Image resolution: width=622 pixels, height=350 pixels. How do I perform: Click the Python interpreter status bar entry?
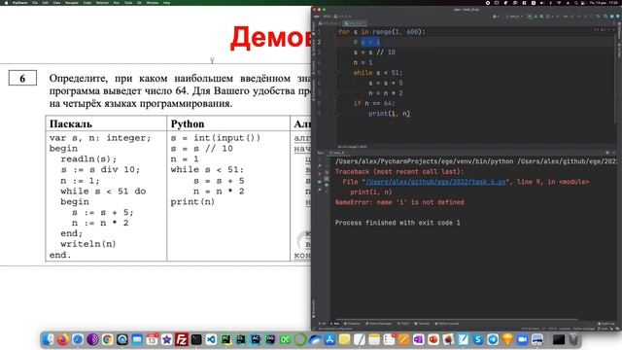583,329
